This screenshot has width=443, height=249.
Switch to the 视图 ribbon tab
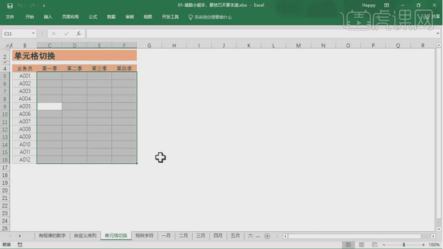tap(148, 17)
